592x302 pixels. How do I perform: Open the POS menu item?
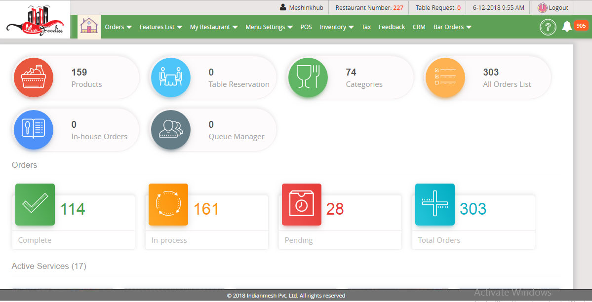[306, 27]
